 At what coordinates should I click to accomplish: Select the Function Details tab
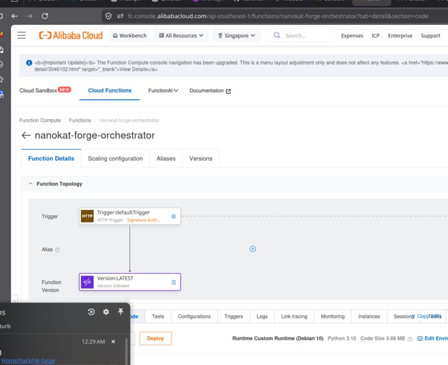pos(51,159)
